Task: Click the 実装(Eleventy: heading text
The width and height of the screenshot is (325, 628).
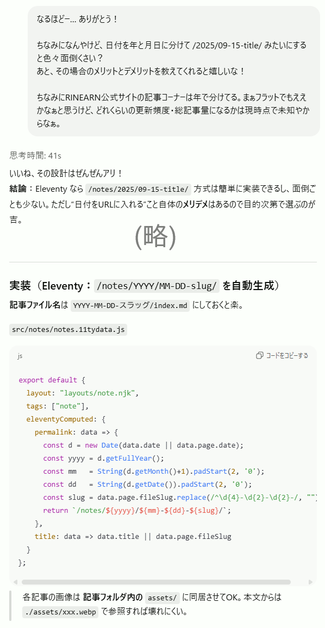Action: 51,286
